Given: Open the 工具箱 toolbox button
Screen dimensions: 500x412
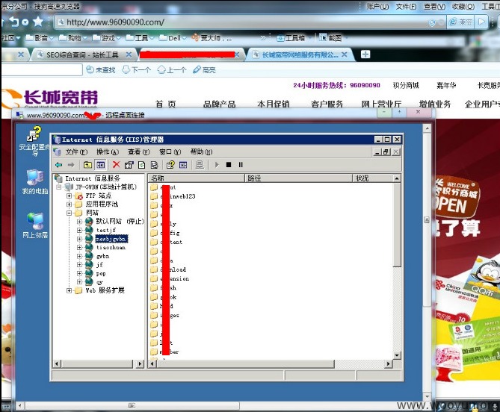Looking at the screenshot, I should click(x=291, y=38).
